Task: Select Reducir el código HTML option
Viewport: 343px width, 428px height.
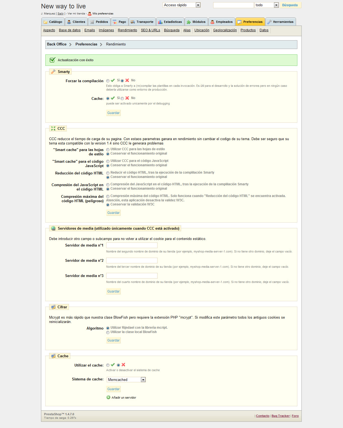Action: (x=108, y=173)
